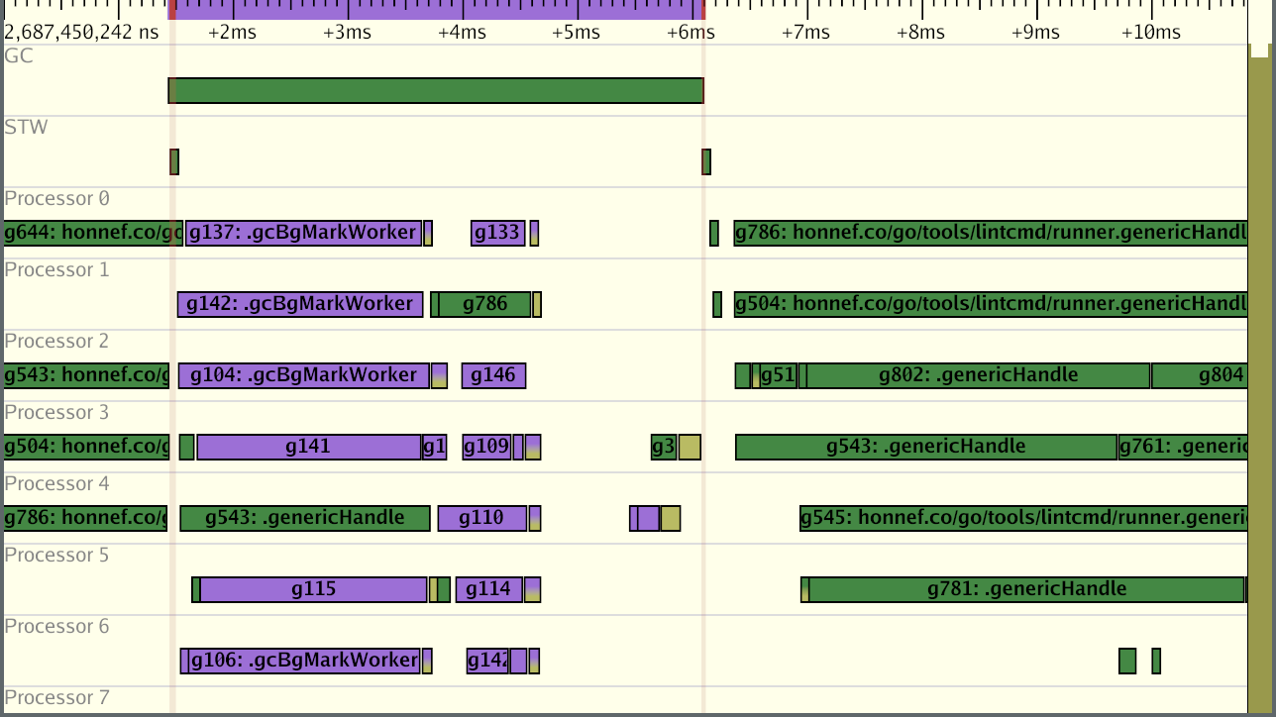Select the second STW marker near +6ms
The image size is (1276, 717).
coord(705,160)
